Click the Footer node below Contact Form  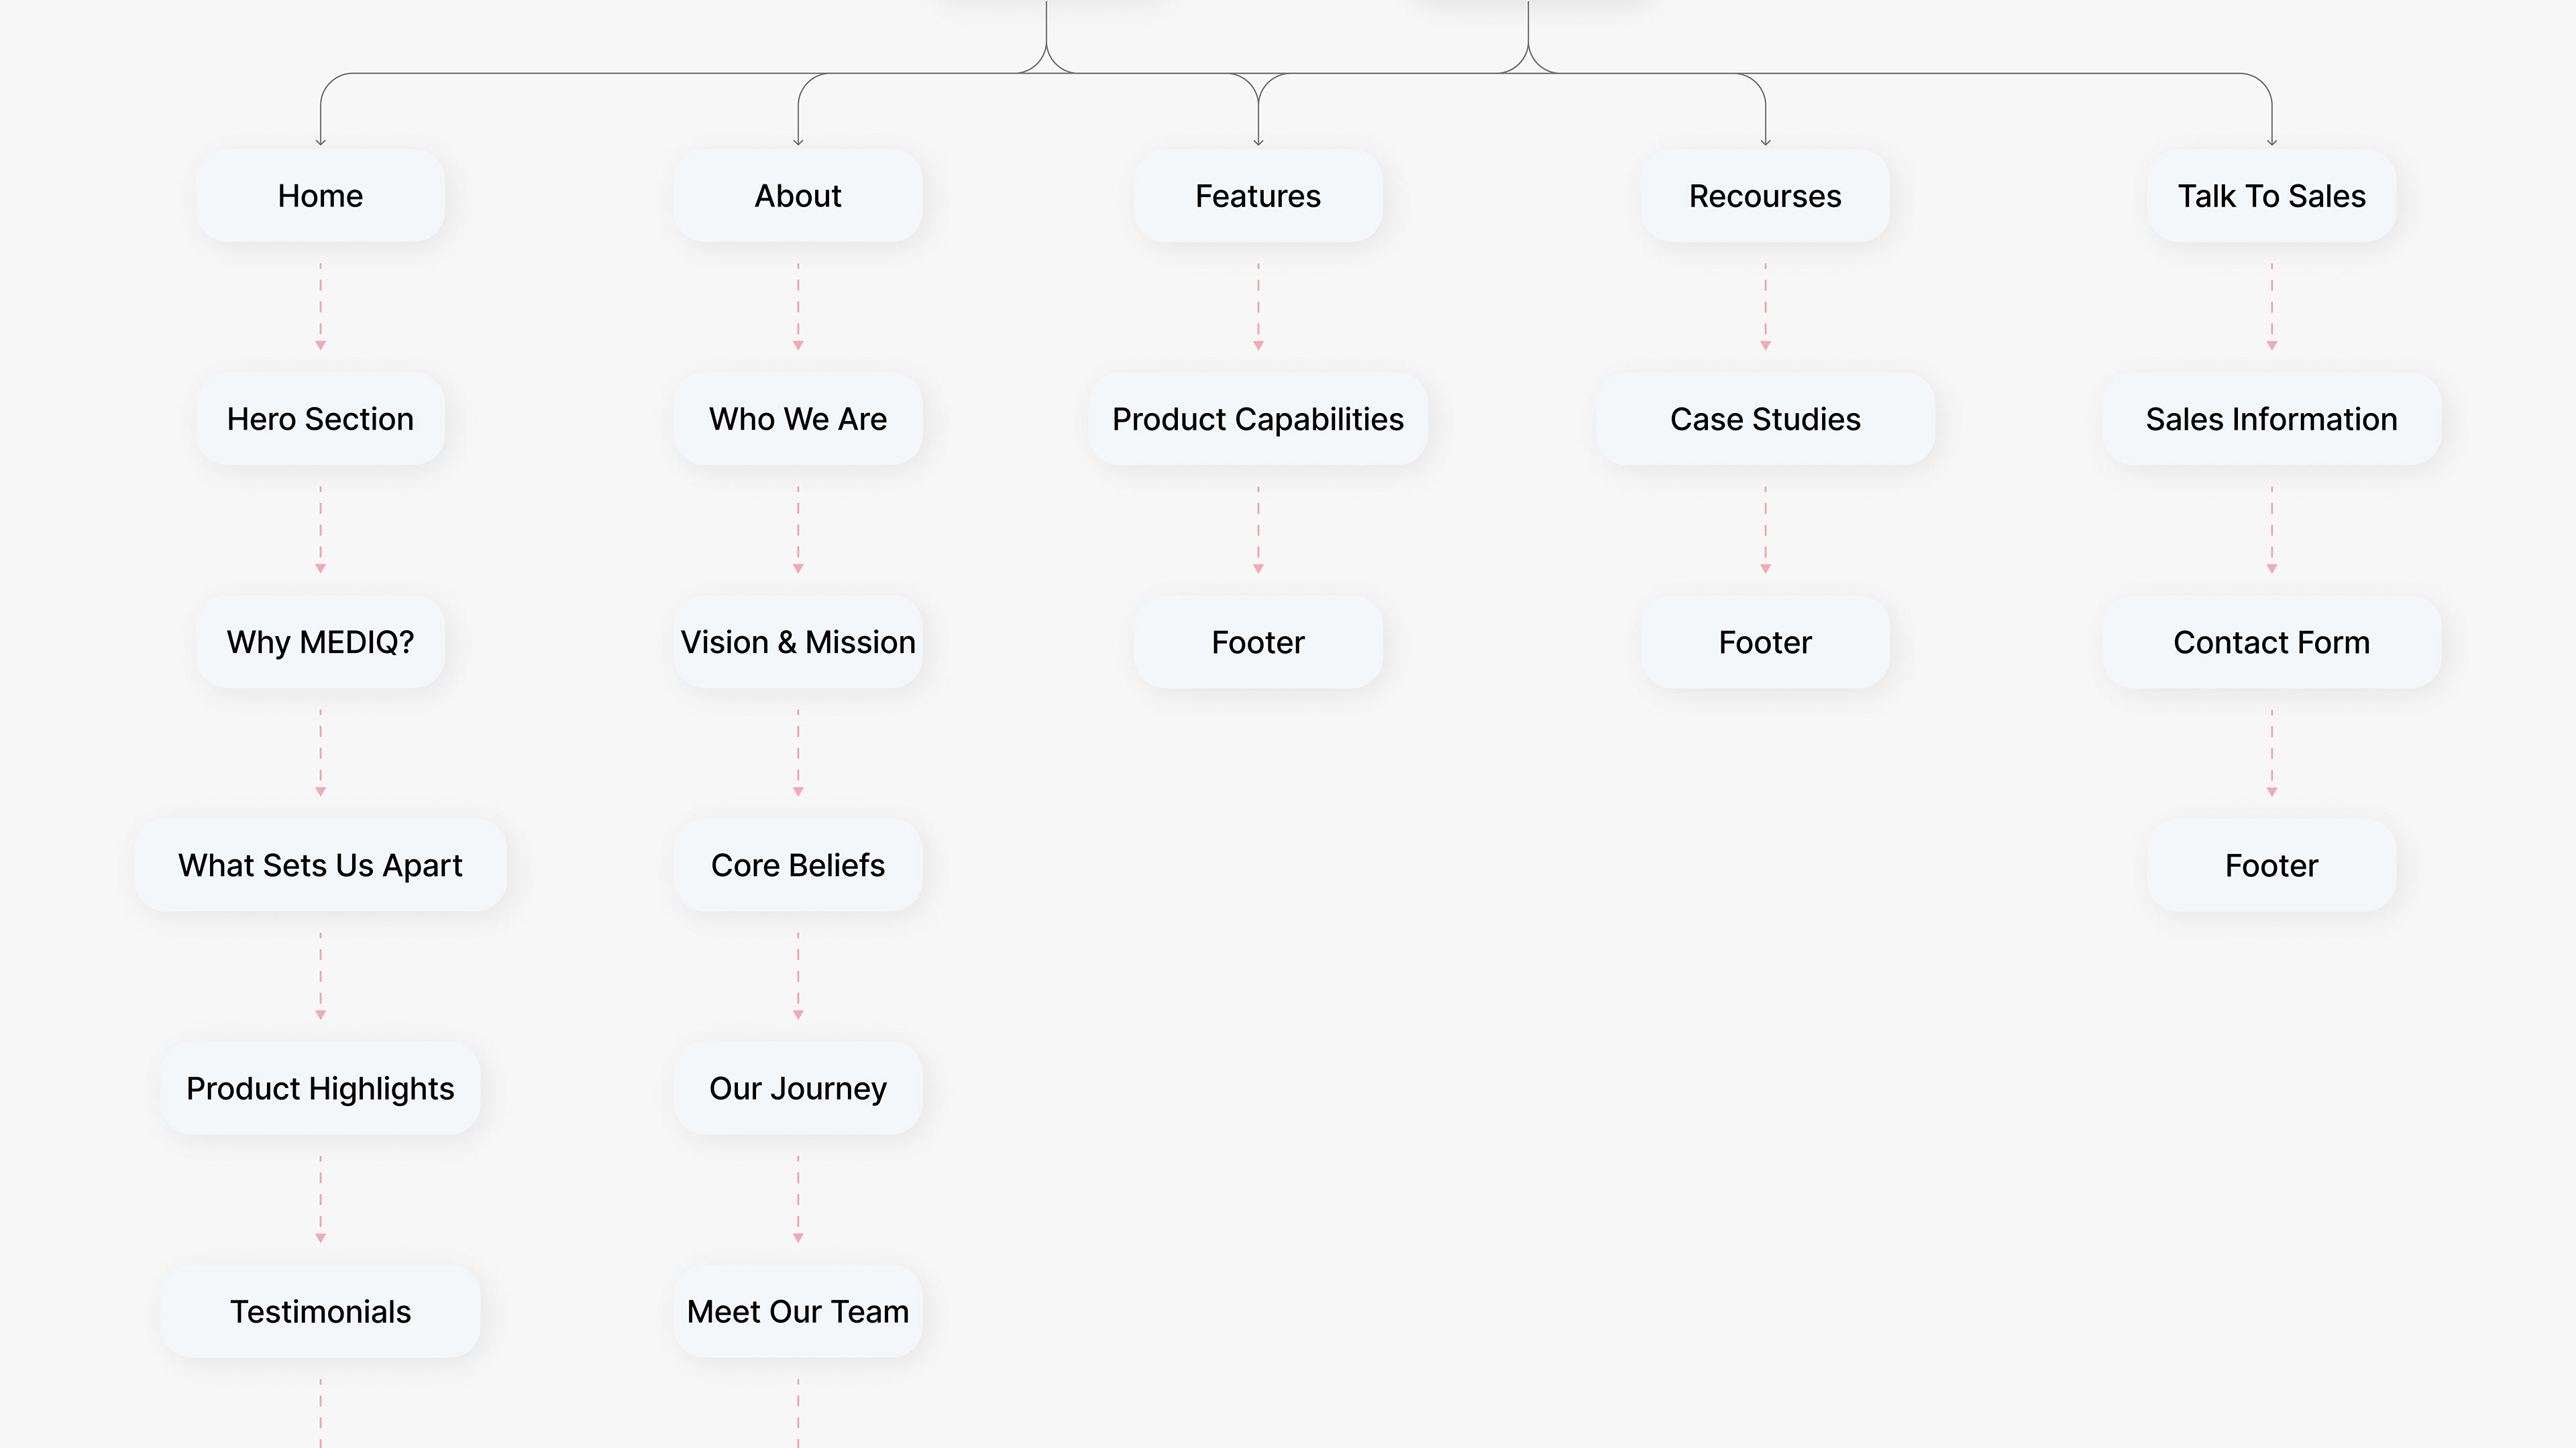(x=2271, y=864)
